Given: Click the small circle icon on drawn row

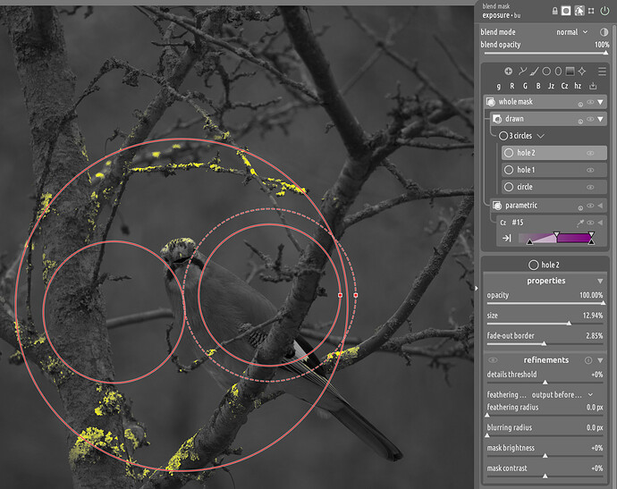Looking at the screenshot, I should click(580, 122).
